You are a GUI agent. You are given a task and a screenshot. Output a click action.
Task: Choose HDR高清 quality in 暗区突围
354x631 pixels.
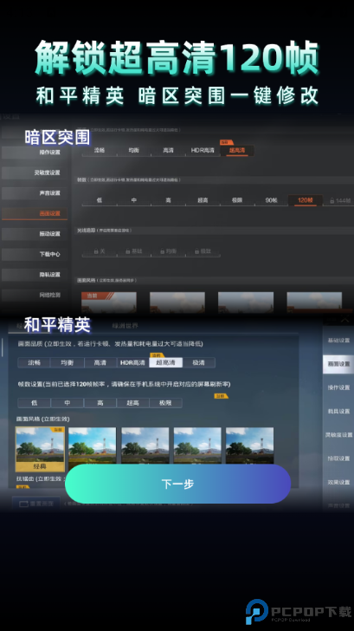pos(203,151)
